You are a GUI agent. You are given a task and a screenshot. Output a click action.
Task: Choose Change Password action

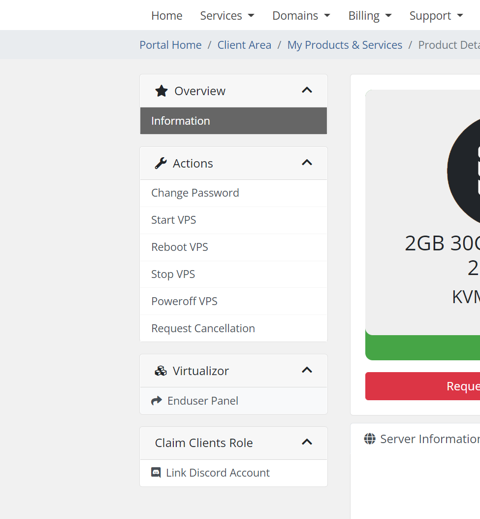pyautogui.click(x=233, y=193)
